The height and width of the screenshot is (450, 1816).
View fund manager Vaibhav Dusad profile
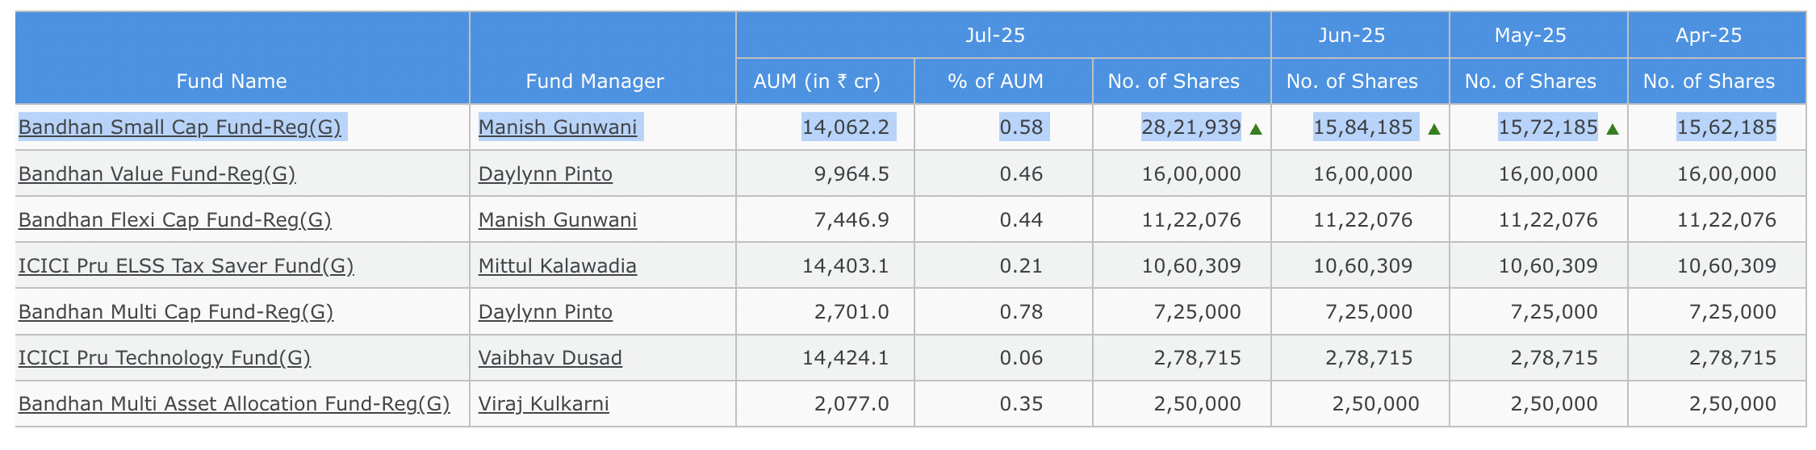(550, 358)
